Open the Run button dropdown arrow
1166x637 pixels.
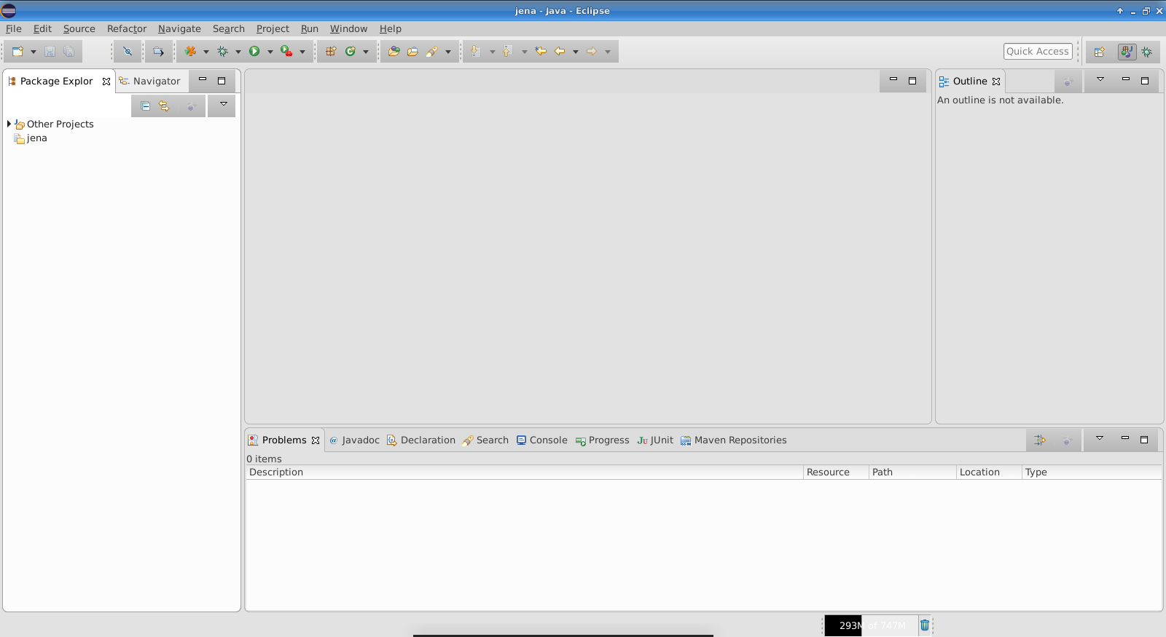pyautogui.click(x=270, y=52)
